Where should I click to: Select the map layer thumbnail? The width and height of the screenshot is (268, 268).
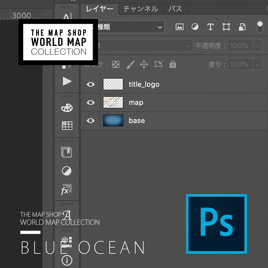tap(113, 102)
